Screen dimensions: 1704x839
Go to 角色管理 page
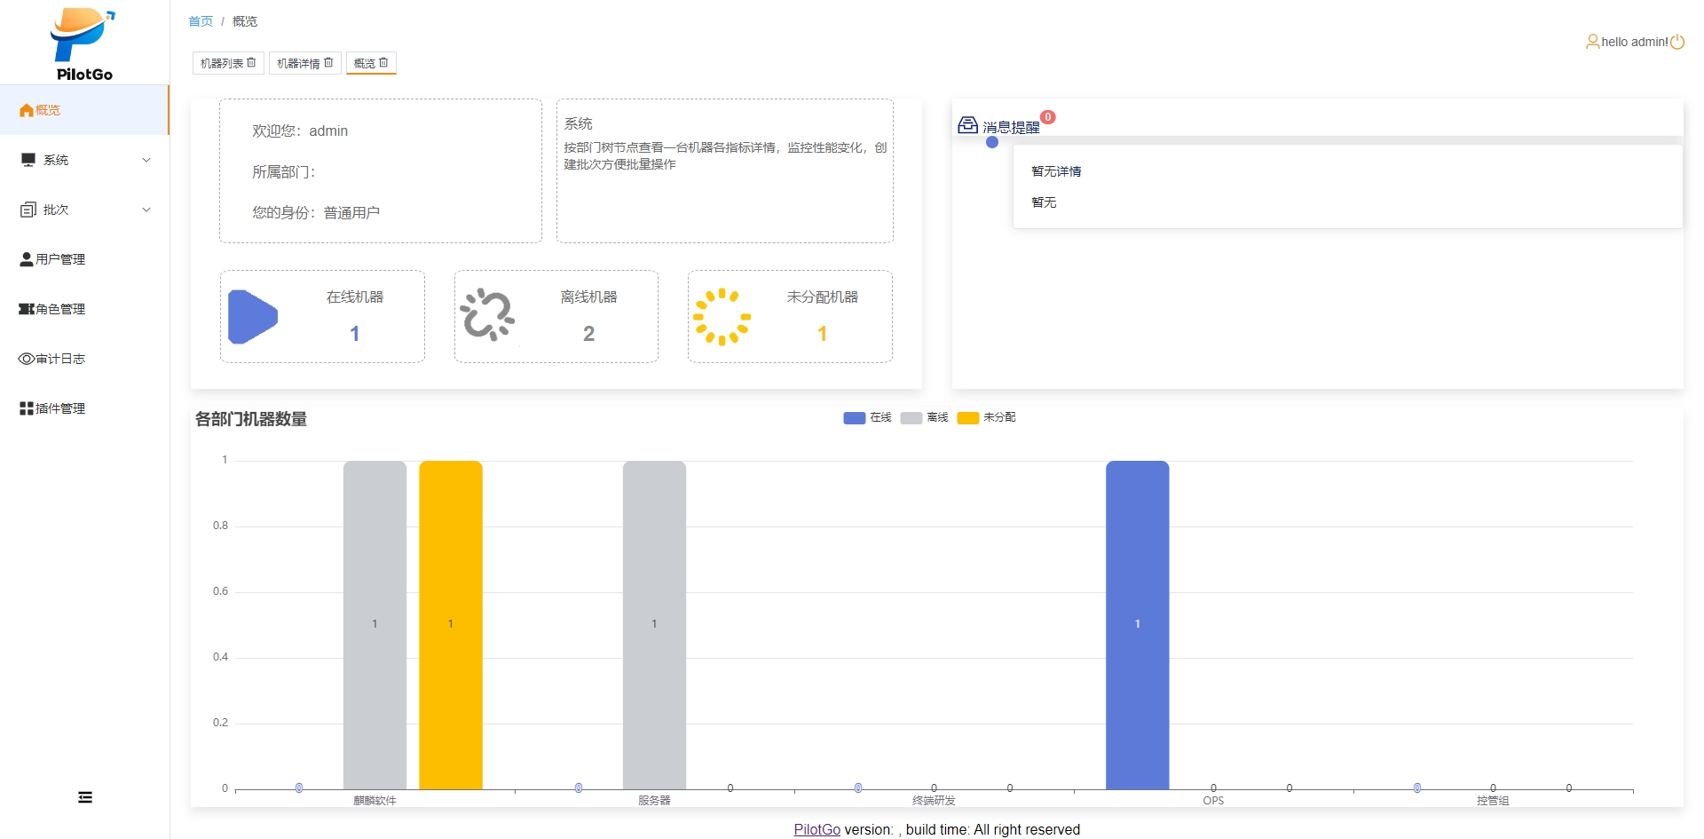(x=60, y=309)
